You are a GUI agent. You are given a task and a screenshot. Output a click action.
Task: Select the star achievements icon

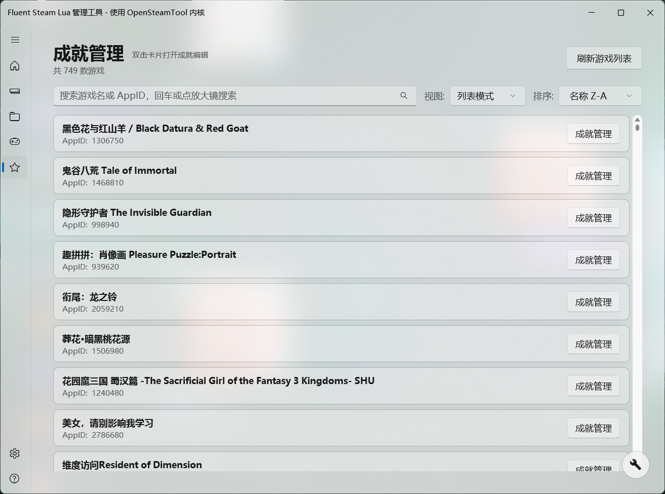coord(15,167)
